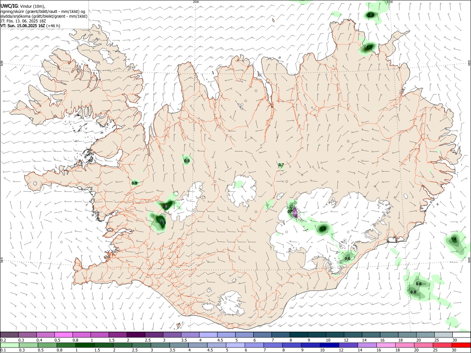Click the 'UWC/IG: Vindur (10m)' title text
This screenshot has width=471, height=353.
(x=23, y=6)
